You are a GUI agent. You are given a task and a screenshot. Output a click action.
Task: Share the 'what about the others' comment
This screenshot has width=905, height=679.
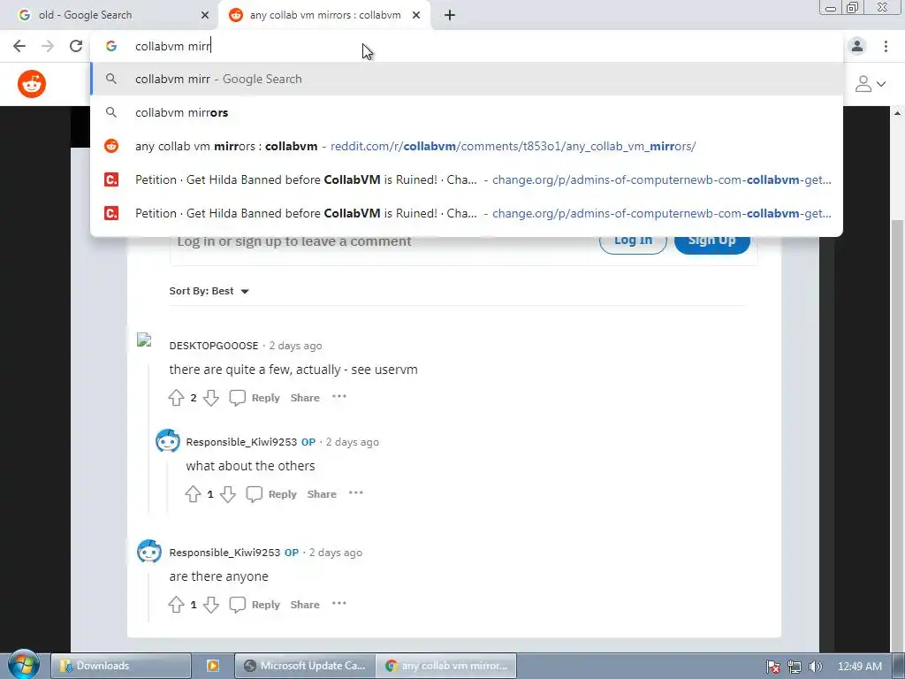coord(322,494)
